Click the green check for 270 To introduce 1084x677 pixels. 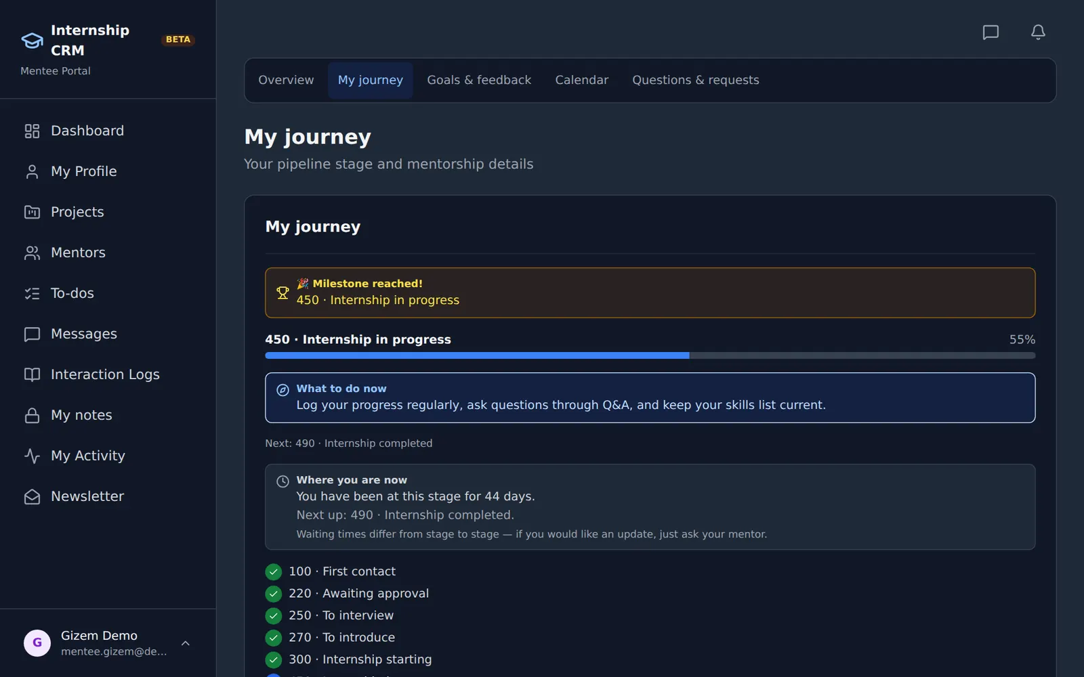273,638
